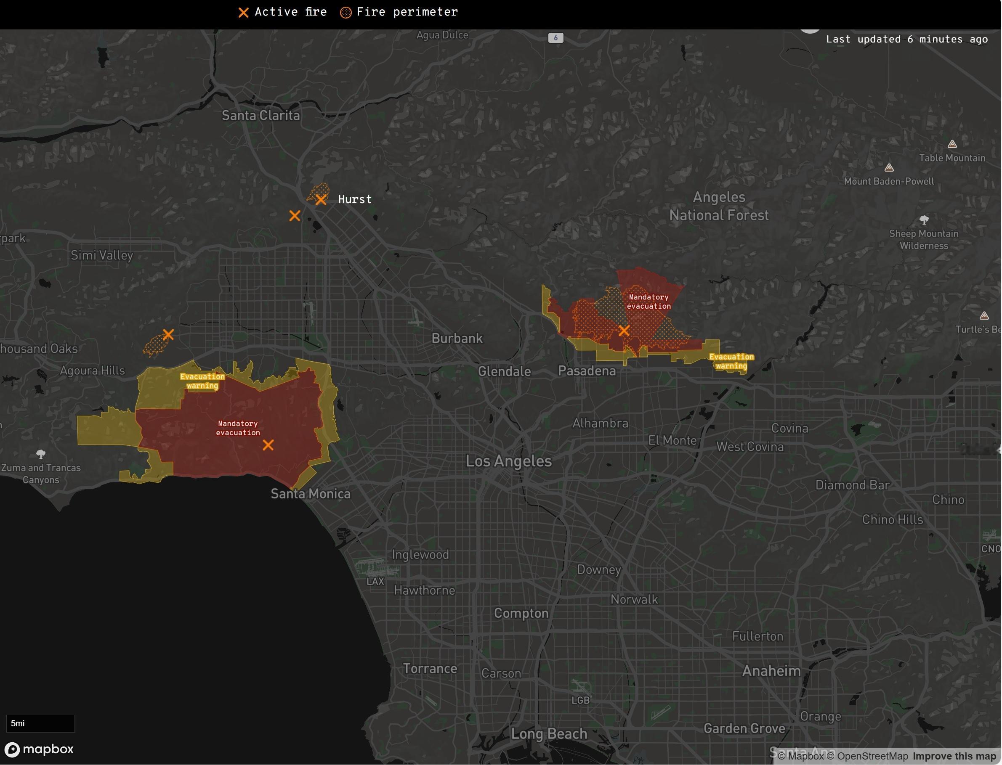
Task: Open the © OpenStreetMap attribution link
Action: 867,756
